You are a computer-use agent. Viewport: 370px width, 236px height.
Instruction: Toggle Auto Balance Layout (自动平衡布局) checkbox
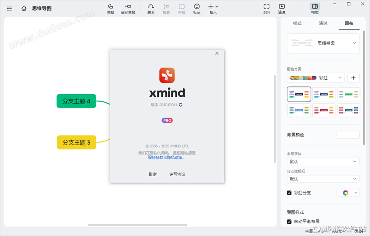pyautogui.click(x=289, y=222)
